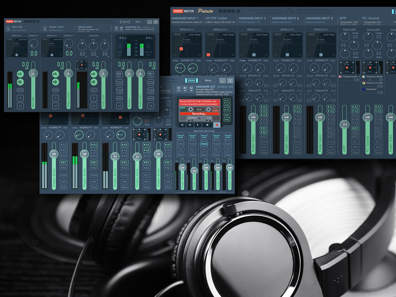The image size is (396, 297).
Task: Click the Main MIC fader knob
Action: (33, 74)
